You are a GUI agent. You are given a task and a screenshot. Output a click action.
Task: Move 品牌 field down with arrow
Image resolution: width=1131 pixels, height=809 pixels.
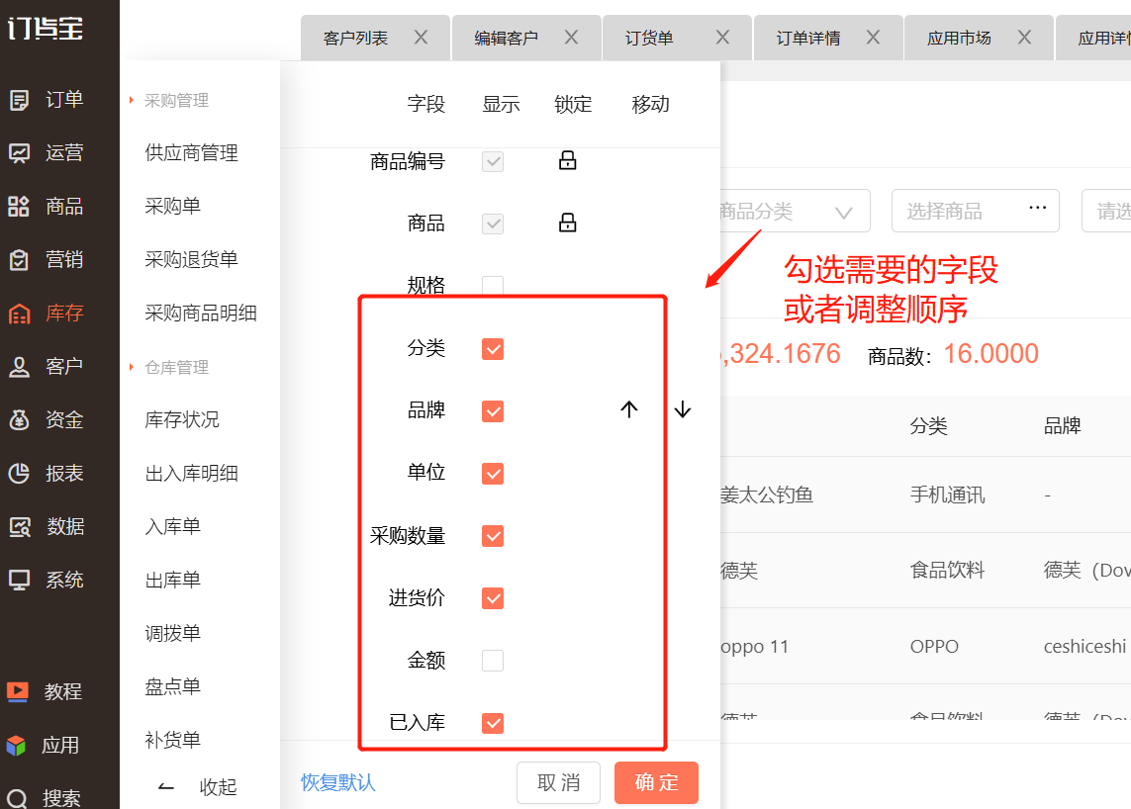683,410
